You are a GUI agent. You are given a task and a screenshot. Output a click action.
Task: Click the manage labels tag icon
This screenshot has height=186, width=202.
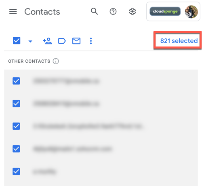tap(62, 41)
